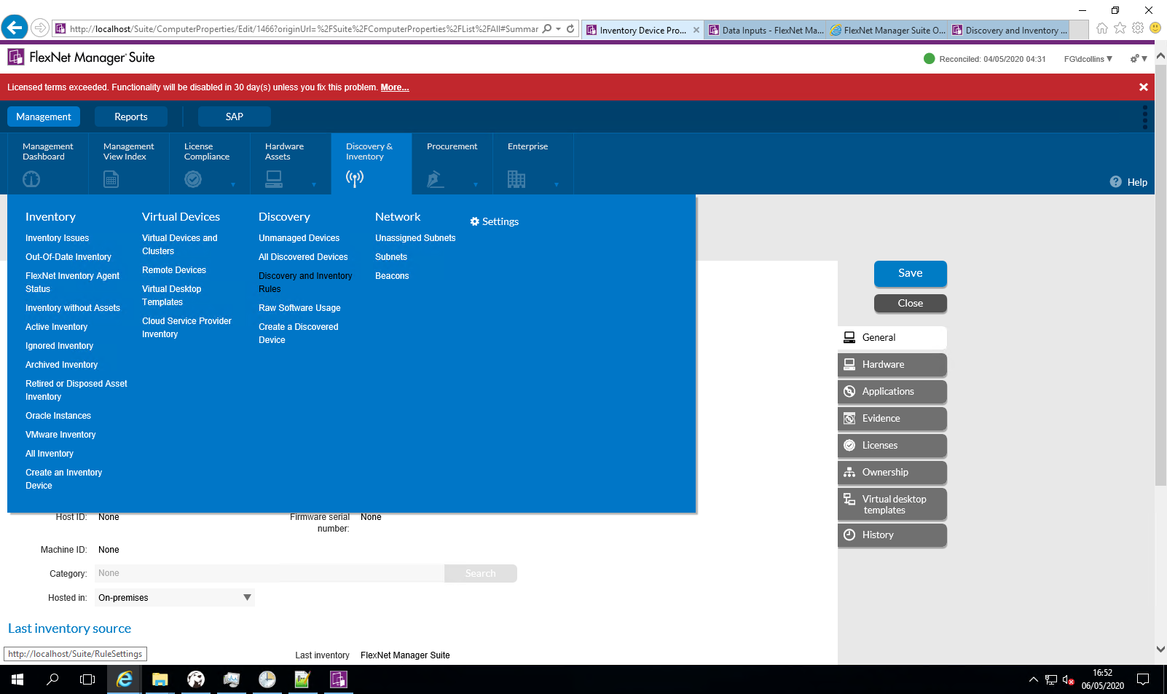Expand the License Compliance dropdown arrow
1167x694 pixels.
pos(233,184)
